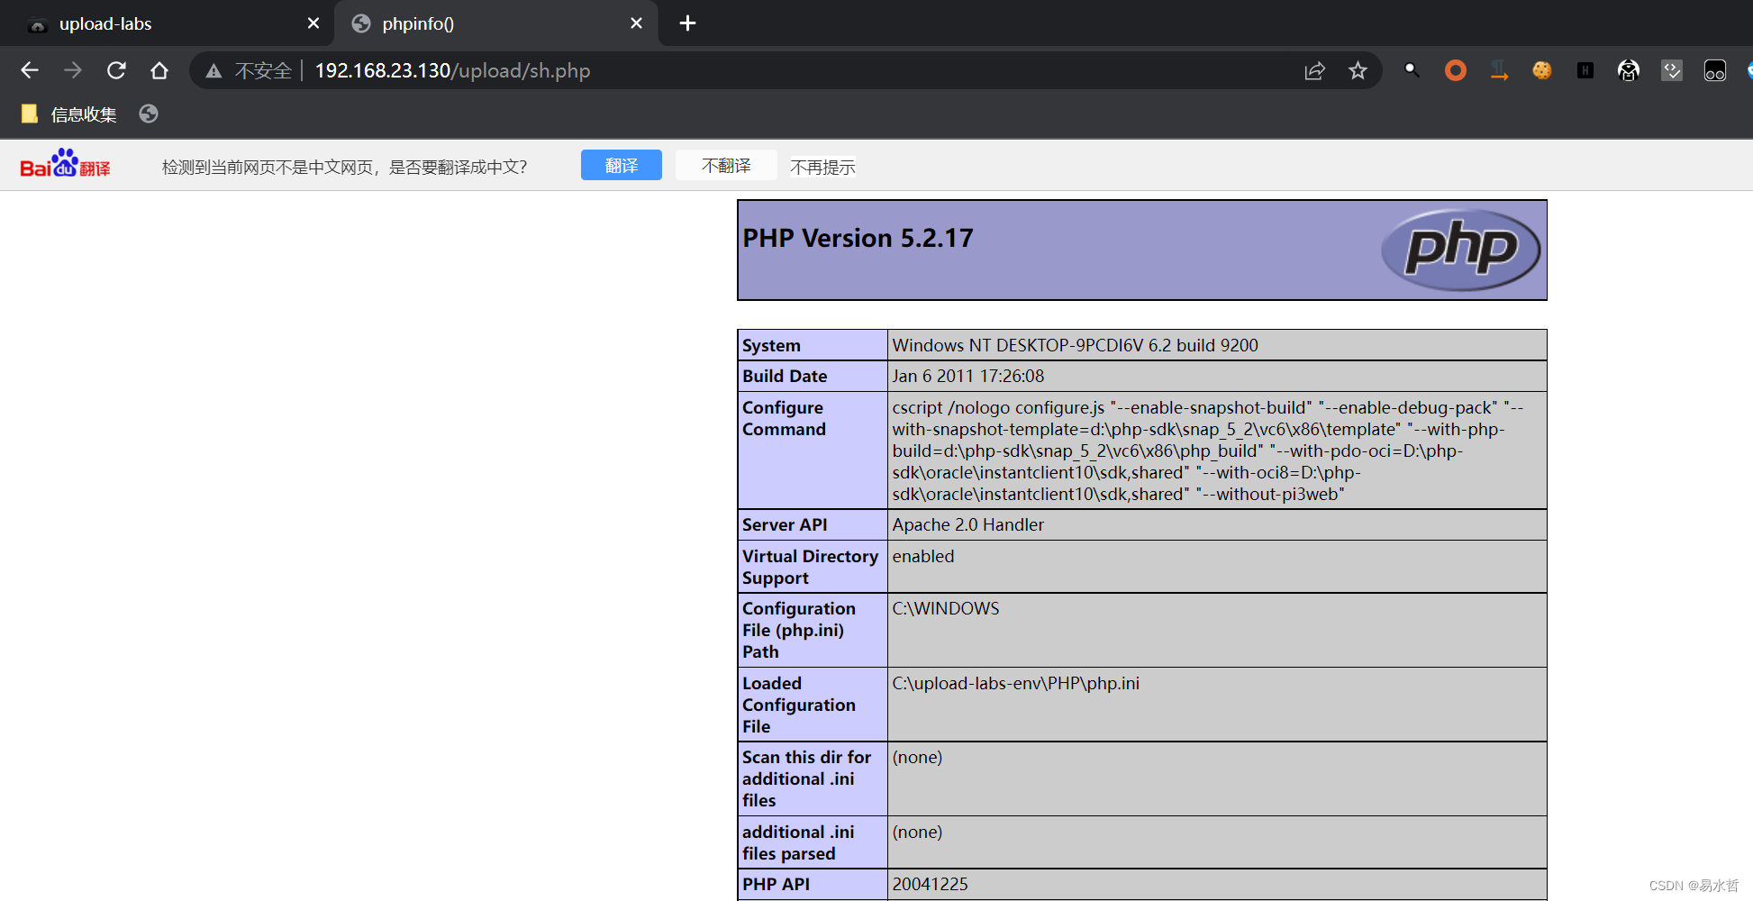Click the forward navigation arrow
Image resolution: width=1753 pixels, height=901 pixels.
73,70
